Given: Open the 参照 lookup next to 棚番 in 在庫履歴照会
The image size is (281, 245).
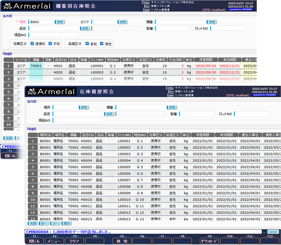Looking at the screenshot, I should [x=172, y=107].
